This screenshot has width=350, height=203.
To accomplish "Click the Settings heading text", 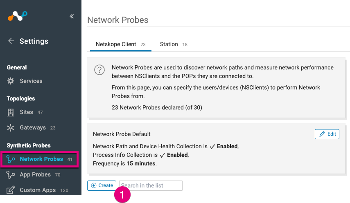I will pos(34,41).
